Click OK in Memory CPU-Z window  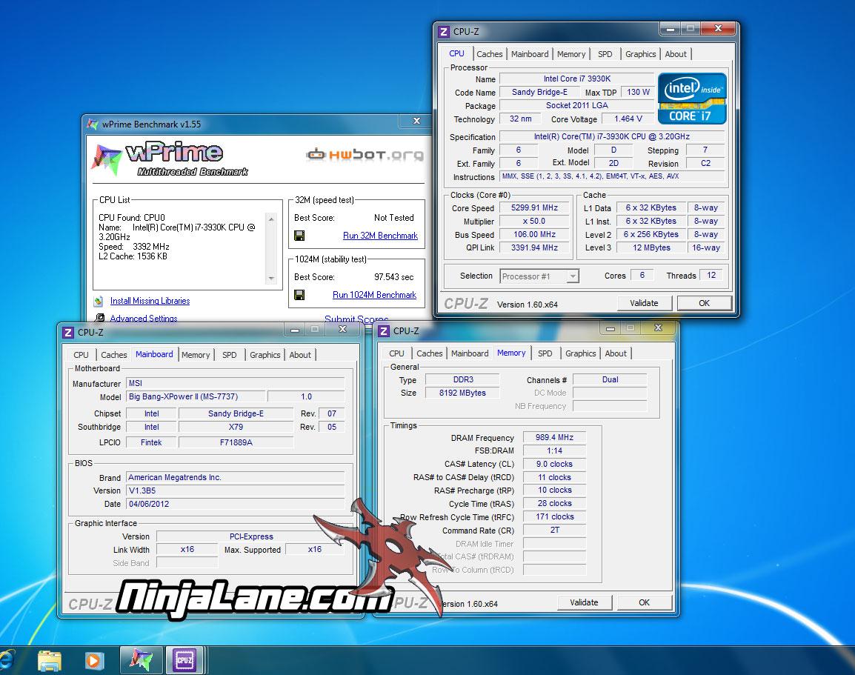coord(644,602)
